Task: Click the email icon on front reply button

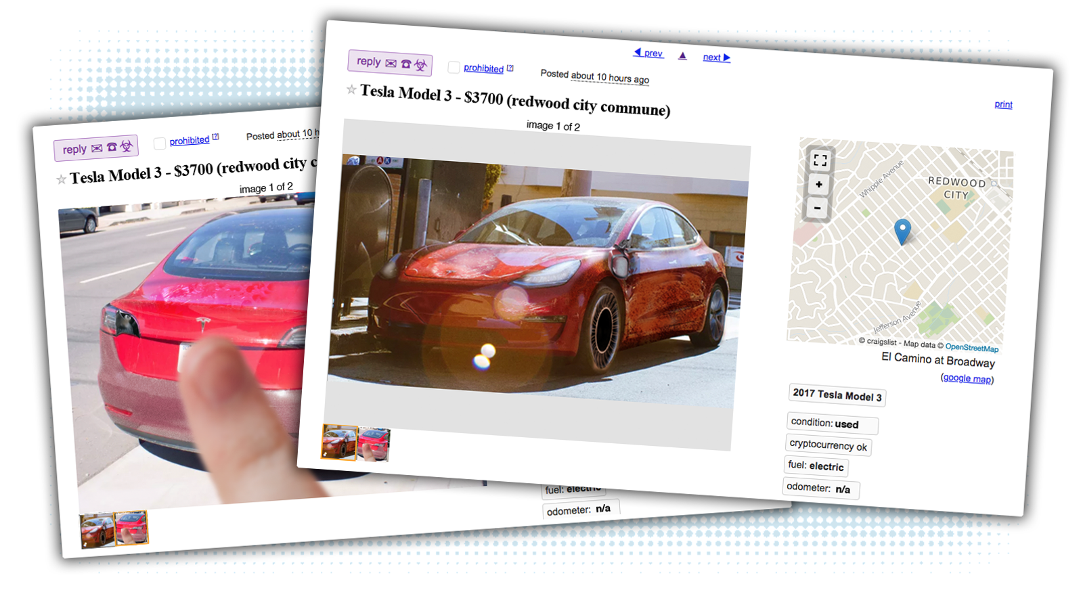Action: click(391, 63)
